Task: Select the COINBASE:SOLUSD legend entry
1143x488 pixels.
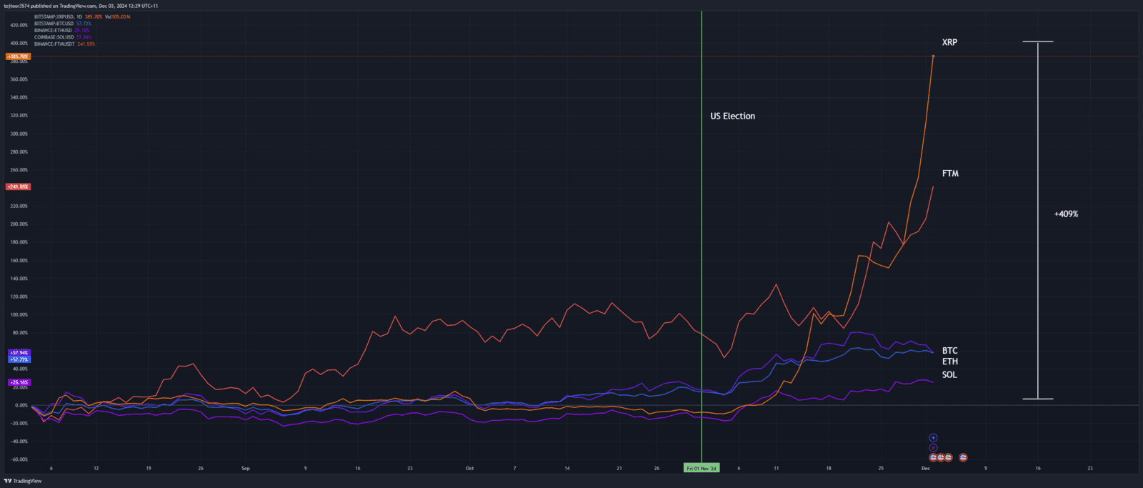Action: [54, 37]
